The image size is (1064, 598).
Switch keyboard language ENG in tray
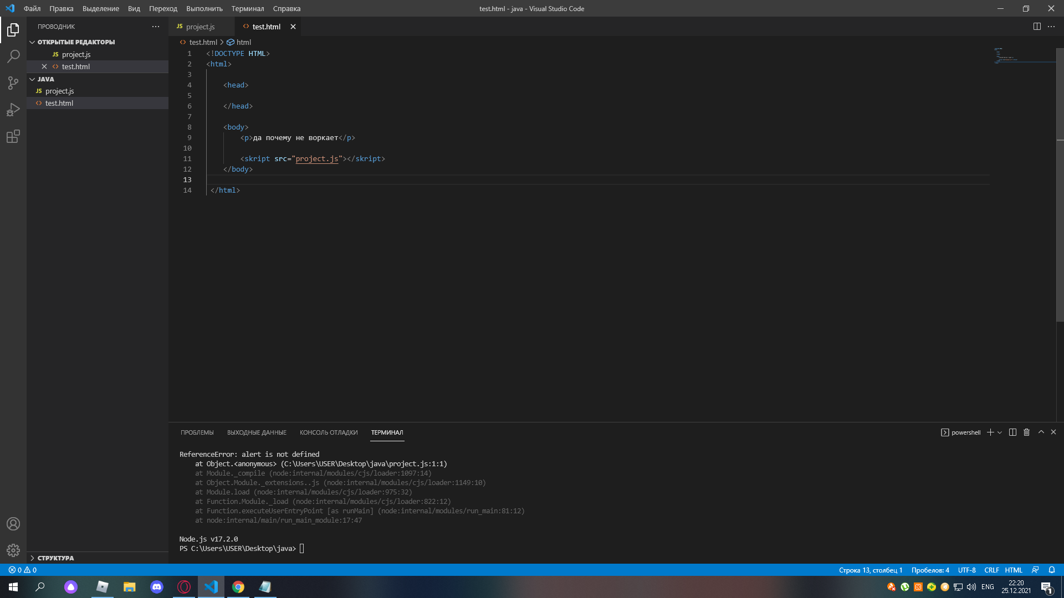(x=988, y=587)
